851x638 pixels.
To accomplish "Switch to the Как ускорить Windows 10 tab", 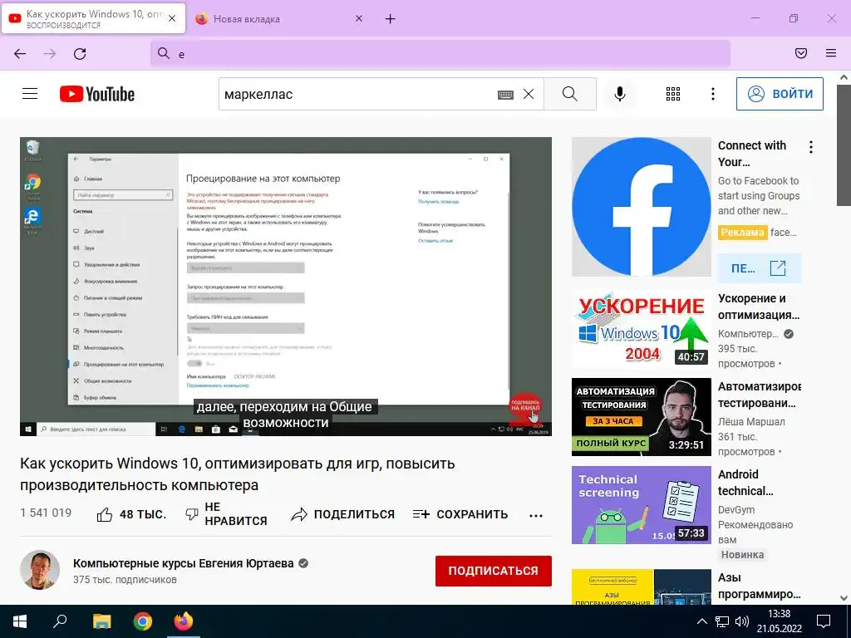I will tap(93, 19).
